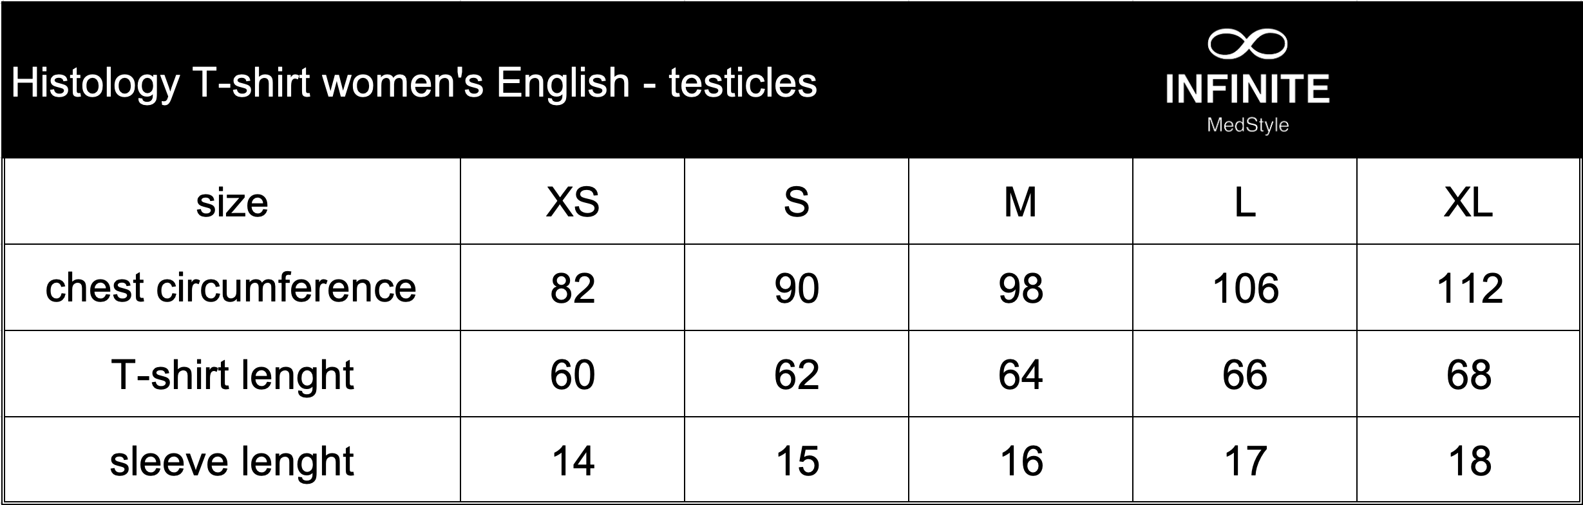Screen dimensions: 1583x505
Task: Select the XS column header
Action: pos(573,202)
